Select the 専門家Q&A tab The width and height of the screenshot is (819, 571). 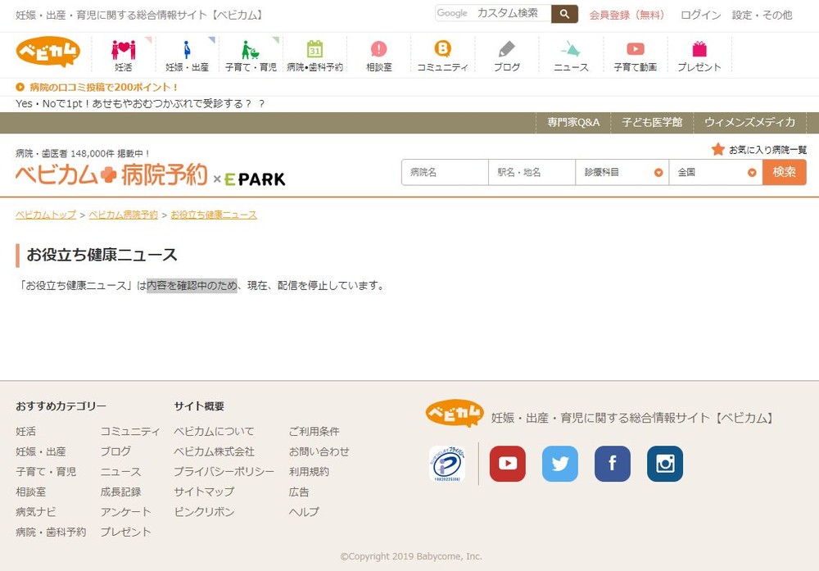click(573, 122)
